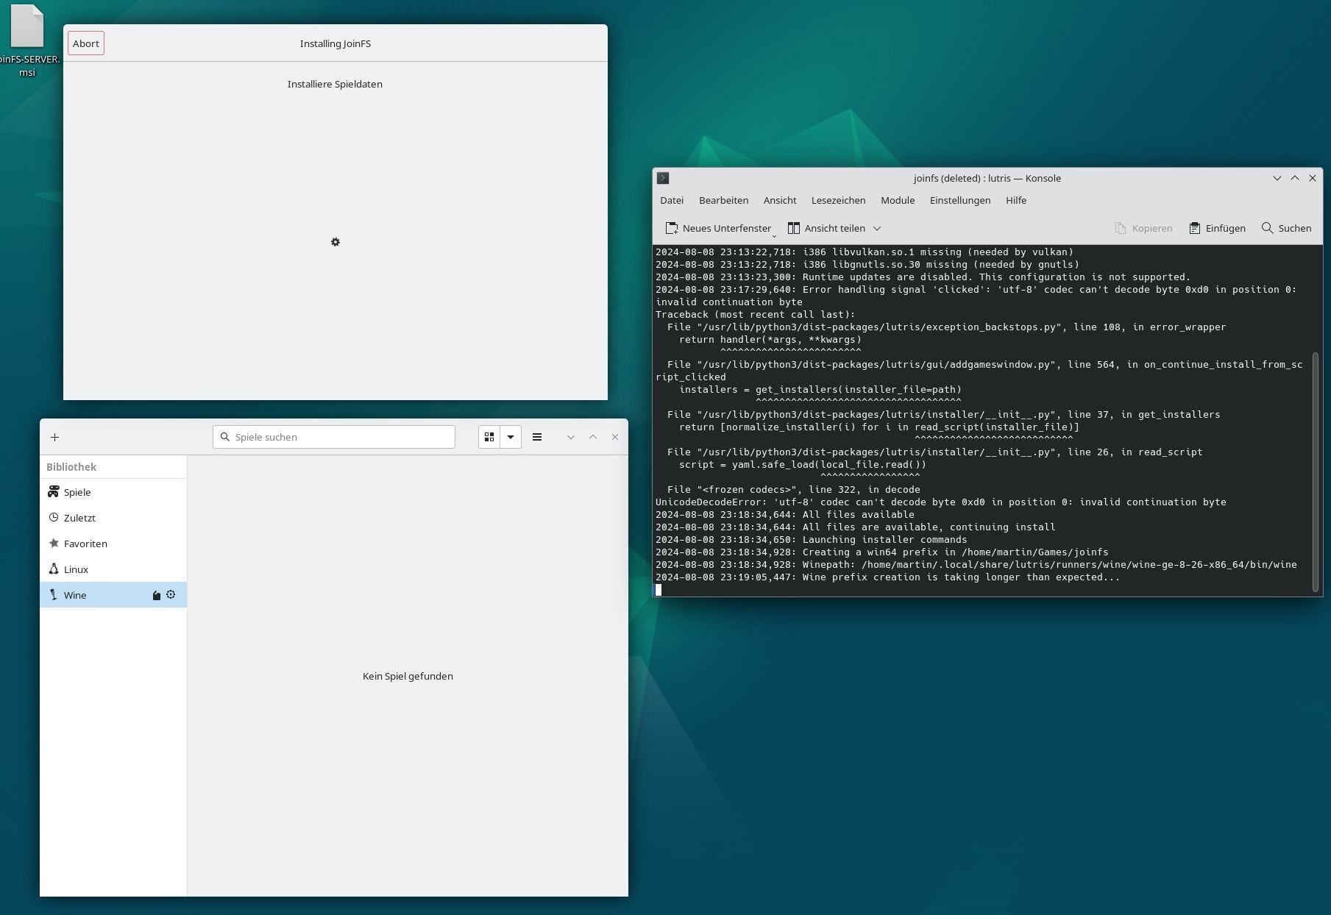Select Linux runner in the Lutris sidebar
The image size is (1331, 915).
[x=113, y=569]
